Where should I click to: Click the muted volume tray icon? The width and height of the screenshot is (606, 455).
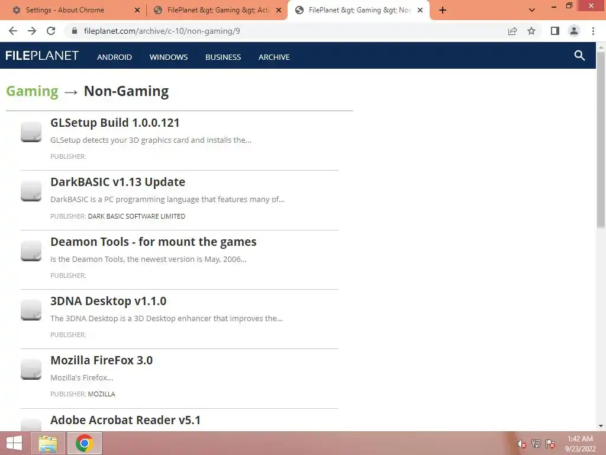(522, 444)
